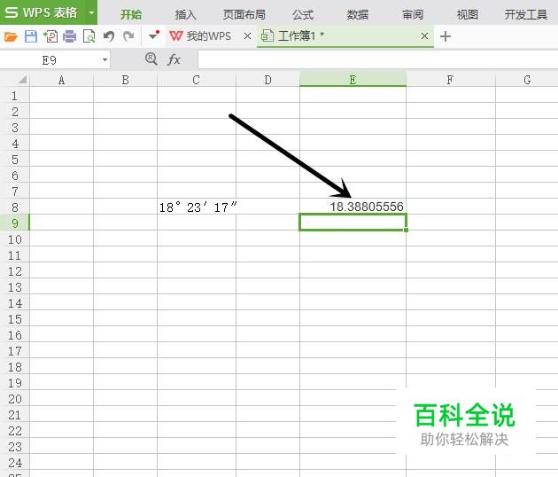Viewport: 558px width, 477px height.
Task: Select column D header
Action: 267,80
